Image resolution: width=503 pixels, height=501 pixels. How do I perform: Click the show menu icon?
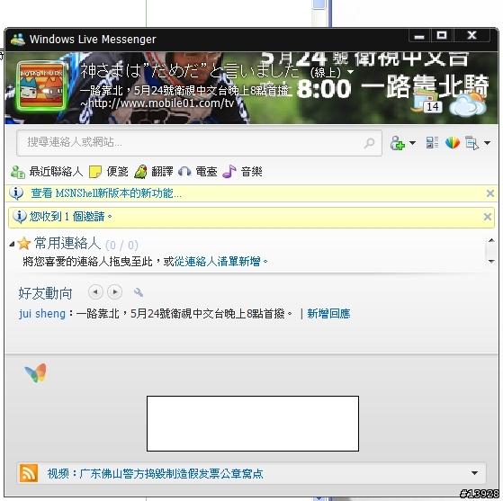coord(472,143)
